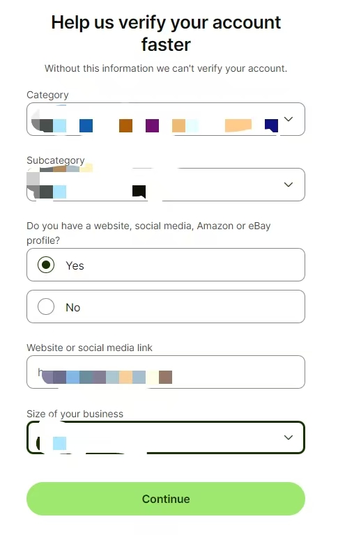Click the Size of your business label
Screen dimensions: 338x535
coord(75,414)
